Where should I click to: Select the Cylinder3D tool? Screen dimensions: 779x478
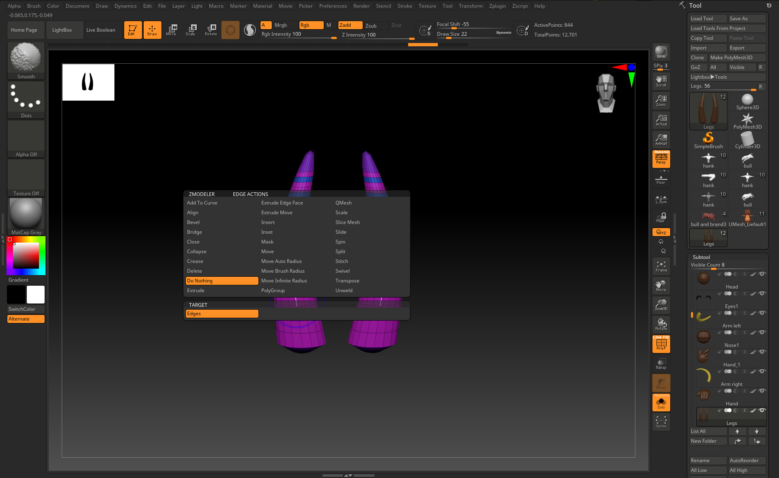point(747,140)
